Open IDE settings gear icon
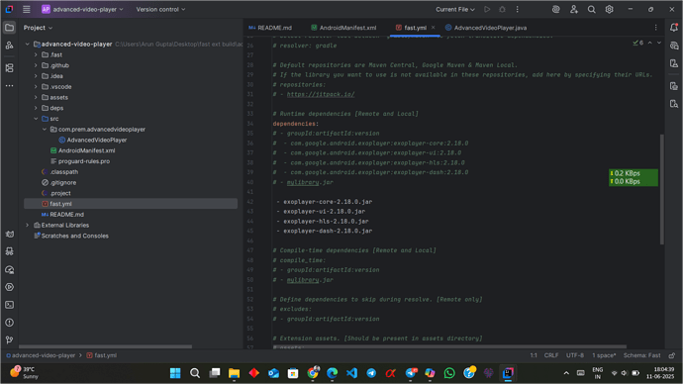The width and height of the screenshot is (683, 384). click(x=609, y=9)
